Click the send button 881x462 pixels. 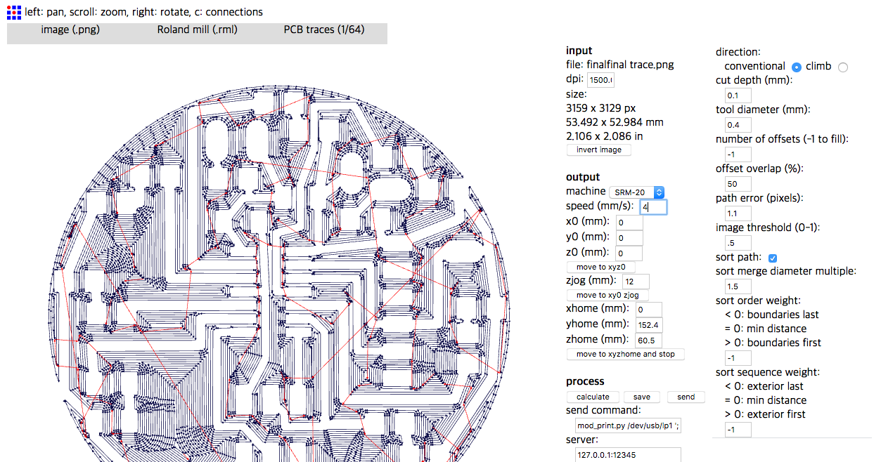point(686,397)
